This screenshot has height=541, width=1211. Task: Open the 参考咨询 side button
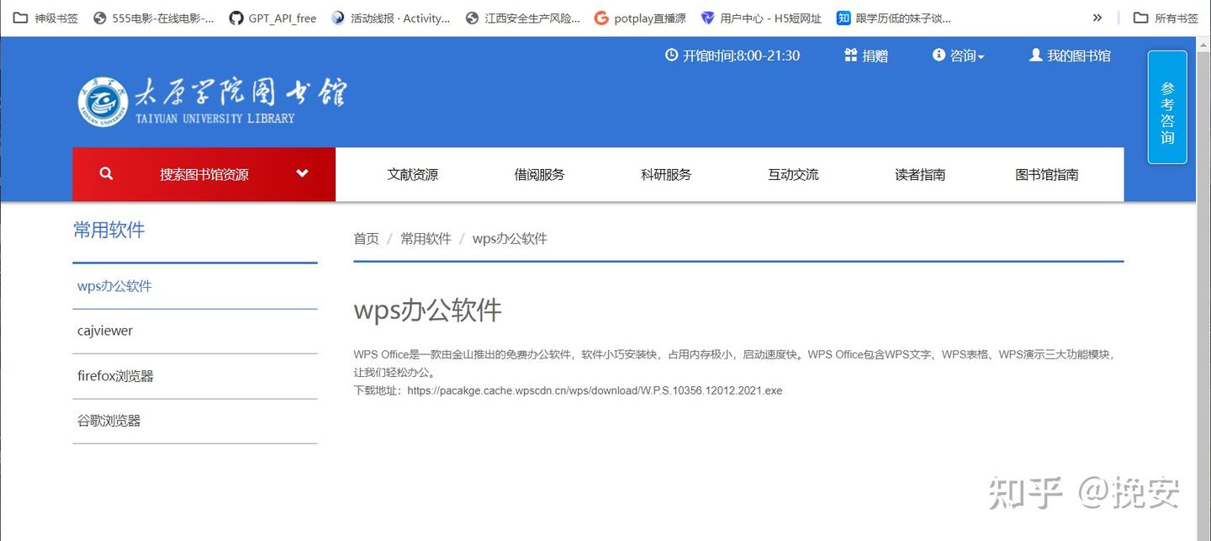[1167, 107]
